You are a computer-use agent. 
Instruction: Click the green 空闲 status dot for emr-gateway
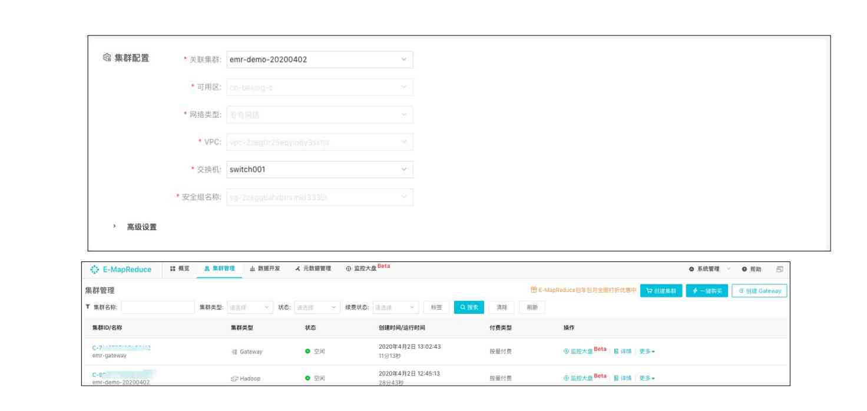click(307, 351)
